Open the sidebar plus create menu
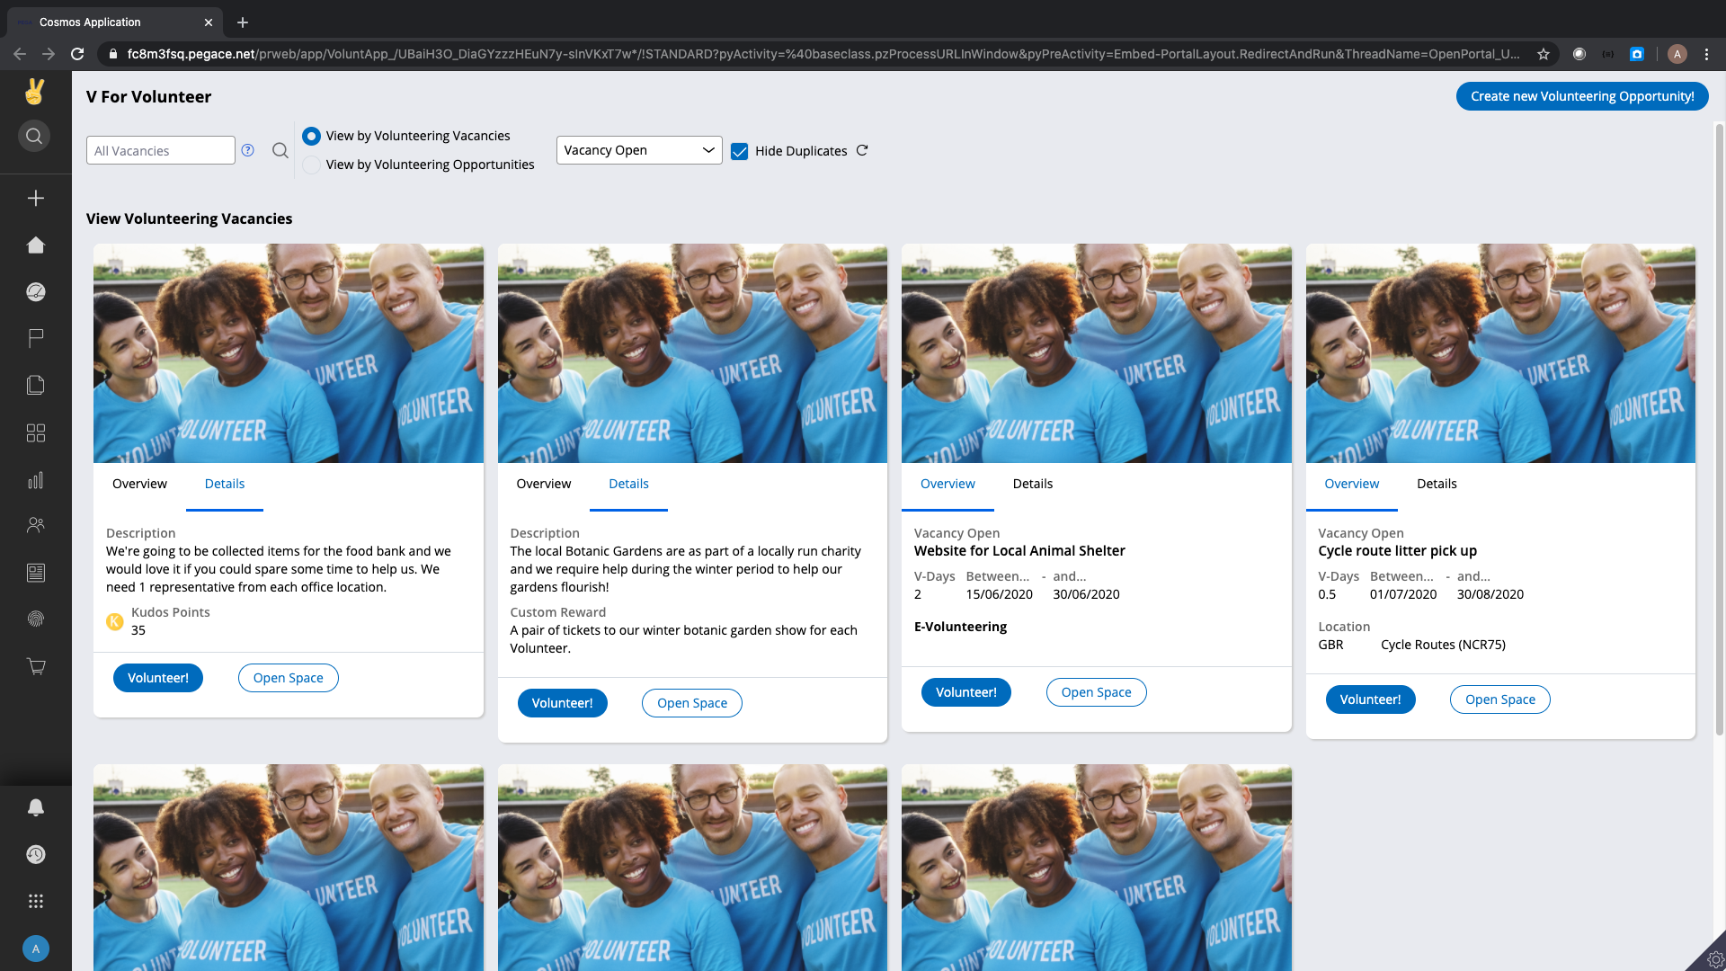The width and height of the screenshot is (1726, 971). coord(36,198)
